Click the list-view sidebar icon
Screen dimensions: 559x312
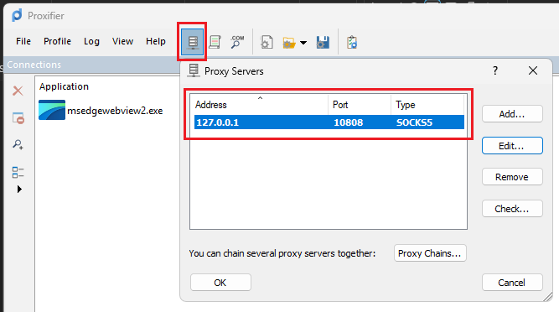(x=18, y=172)
